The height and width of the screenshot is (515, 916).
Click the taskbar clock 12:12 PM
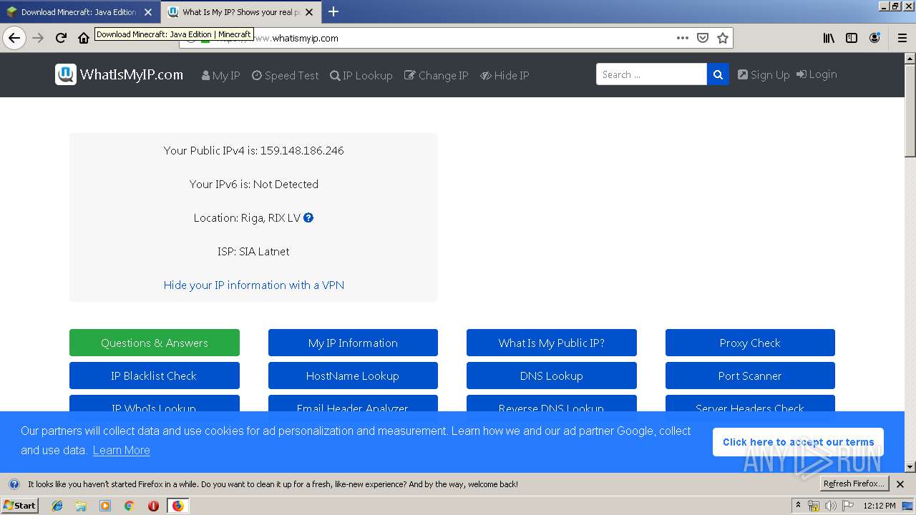click(879, 506)
